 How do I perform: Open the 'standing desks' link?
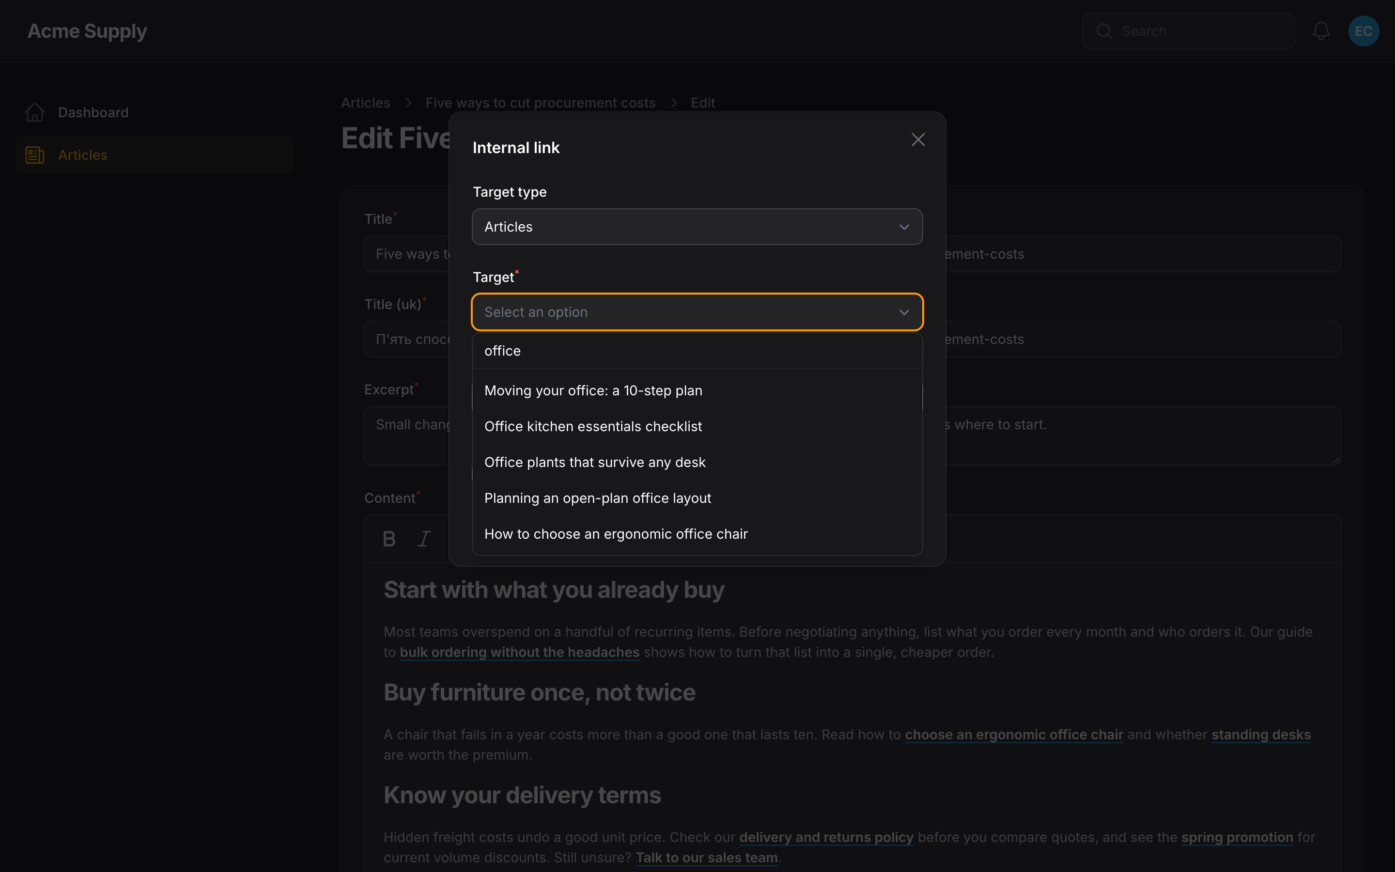tap(1261, 735)
